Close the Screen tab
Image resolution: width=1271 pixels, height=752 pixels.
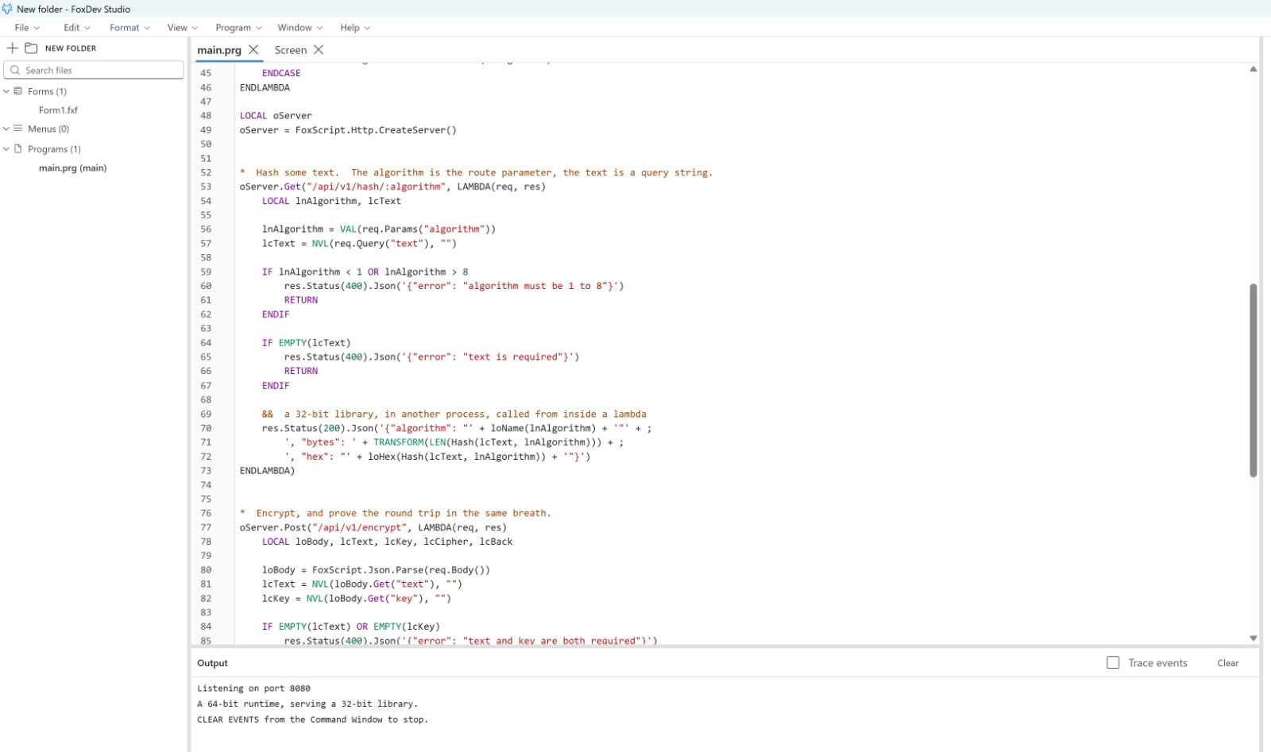tap(319, 49)
